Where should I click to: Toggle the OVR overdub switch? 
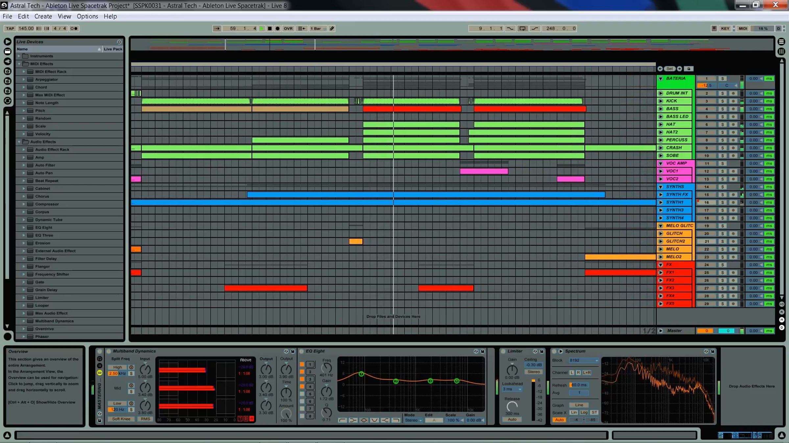click(x=288, y=29)
